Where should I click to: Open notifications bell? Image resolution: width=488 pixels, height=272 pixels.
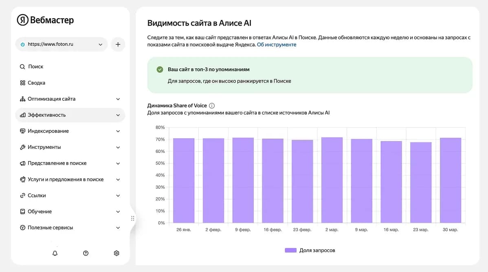(55, 253)
